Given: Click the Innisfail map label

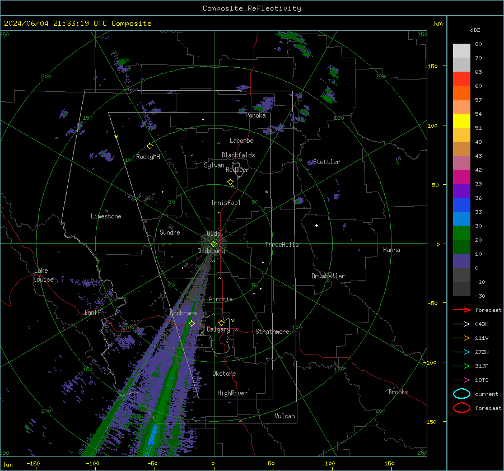Looking at the screenshot, I should 226,203.
